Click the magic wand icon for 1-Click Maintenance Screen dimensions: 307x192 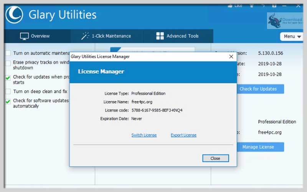pos(85,36)
